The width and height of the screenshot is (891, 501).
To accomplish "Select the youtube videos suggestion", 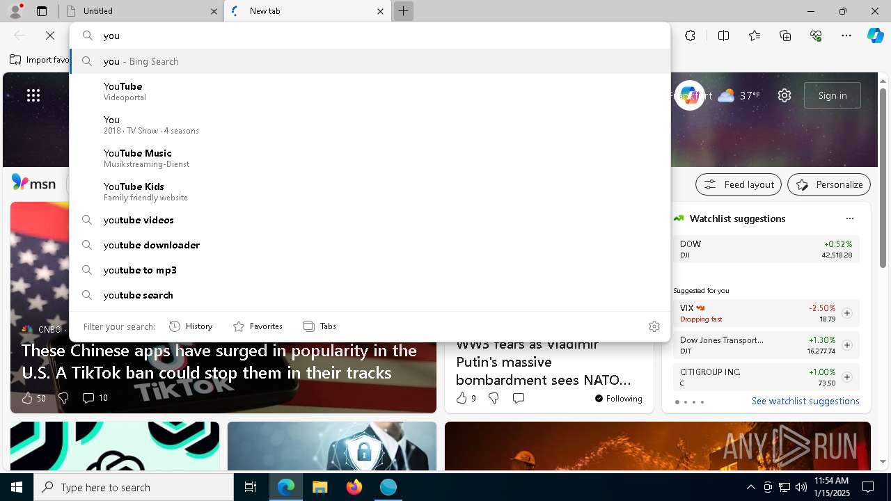I will tap(370, 220).
